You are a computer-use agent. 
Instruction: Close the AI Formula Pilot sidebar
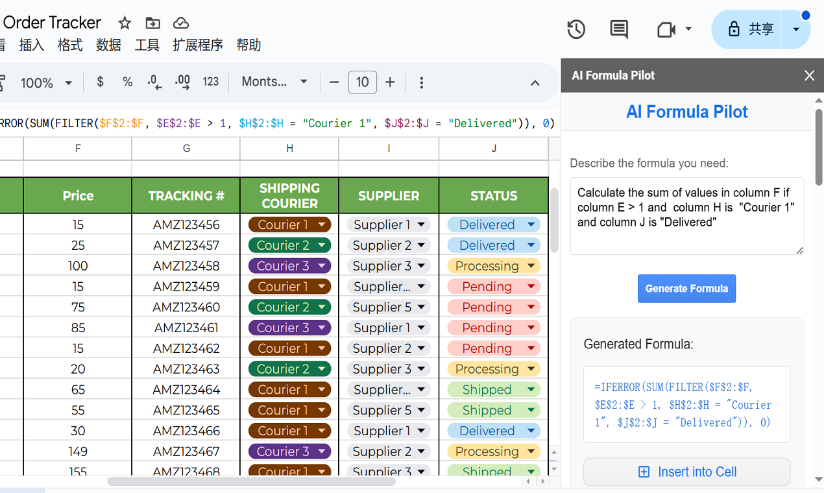click(809, 75)
